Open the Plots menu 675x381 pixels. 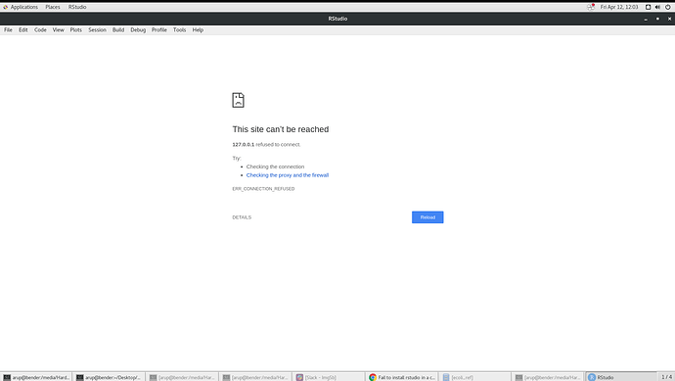tap(75, 29)
